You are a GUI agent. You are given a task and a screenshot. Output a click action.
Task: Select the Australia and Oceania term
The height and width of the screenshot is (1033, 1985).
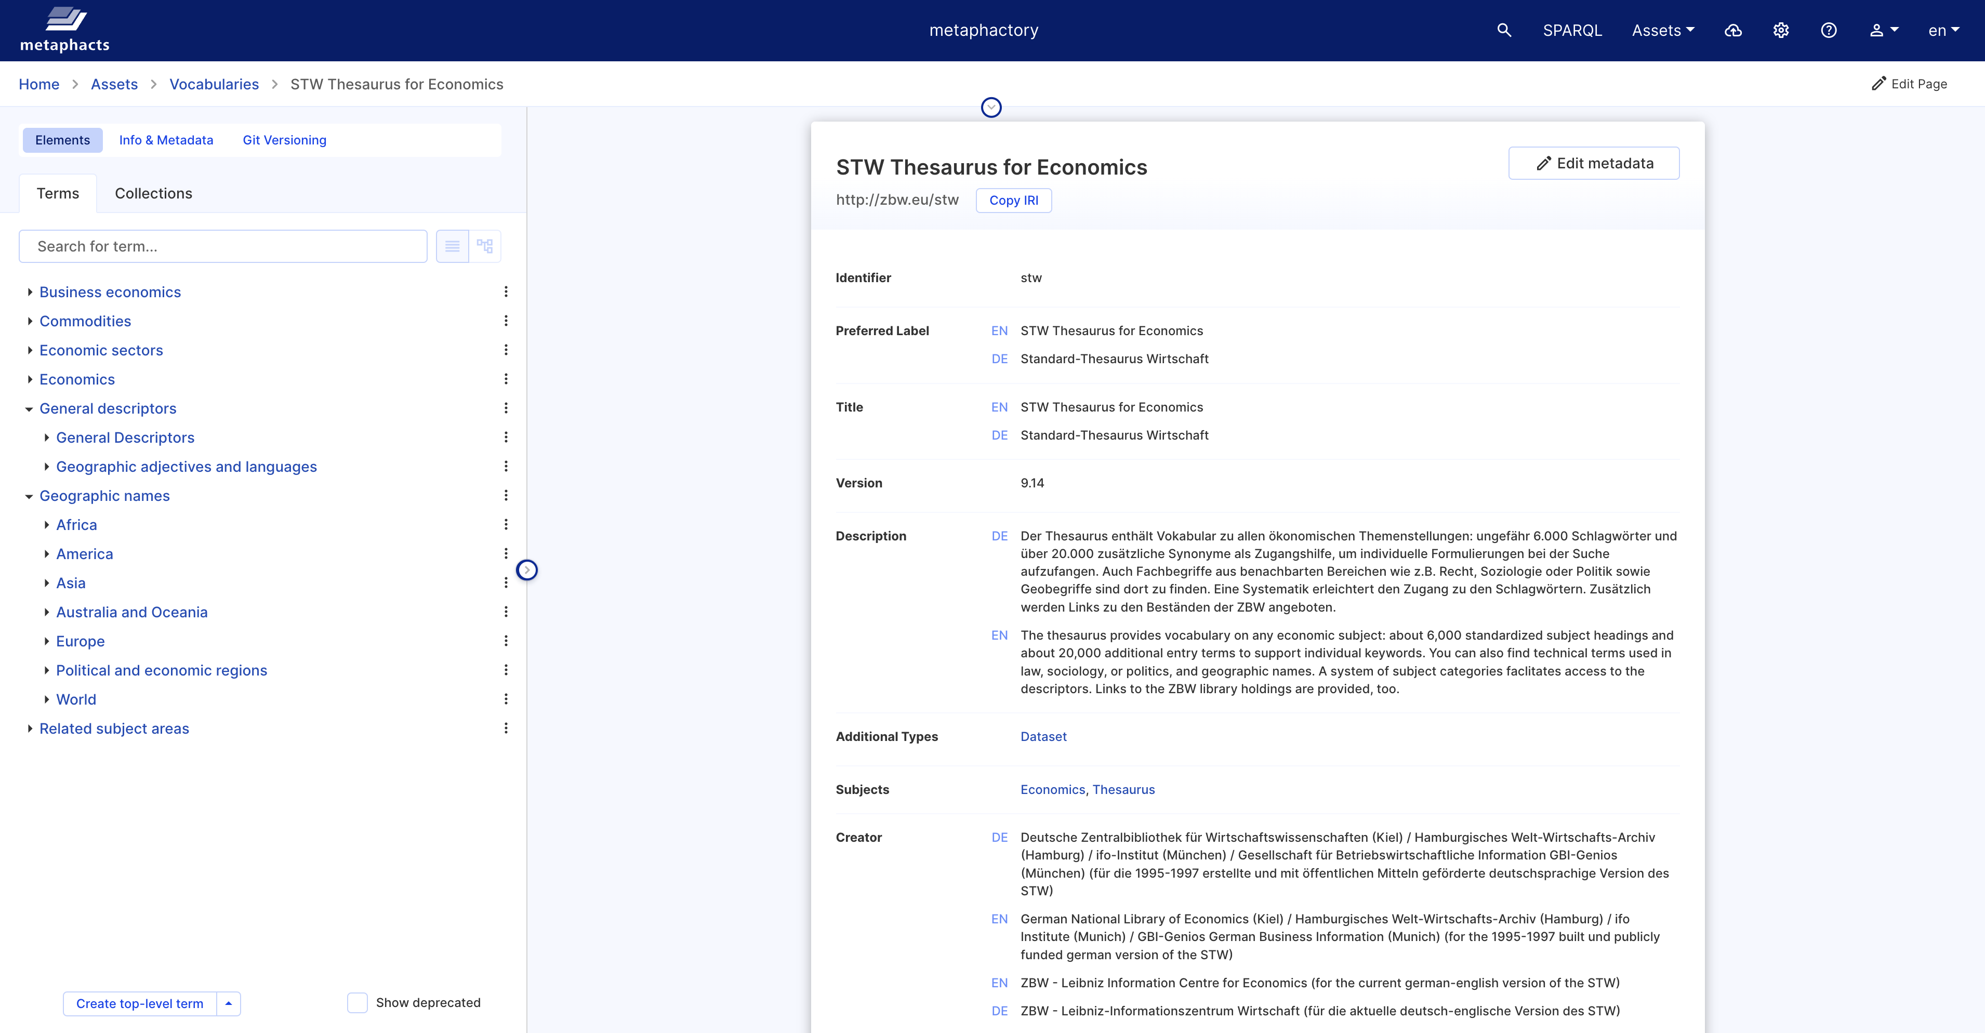pos(132,613)
